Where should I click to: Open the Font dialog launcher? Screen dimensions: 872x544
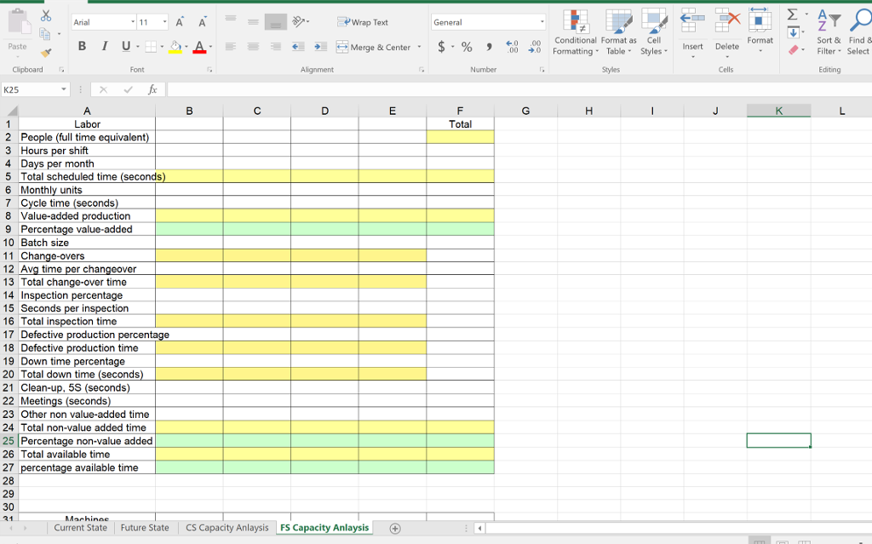[x=209, y=70]
